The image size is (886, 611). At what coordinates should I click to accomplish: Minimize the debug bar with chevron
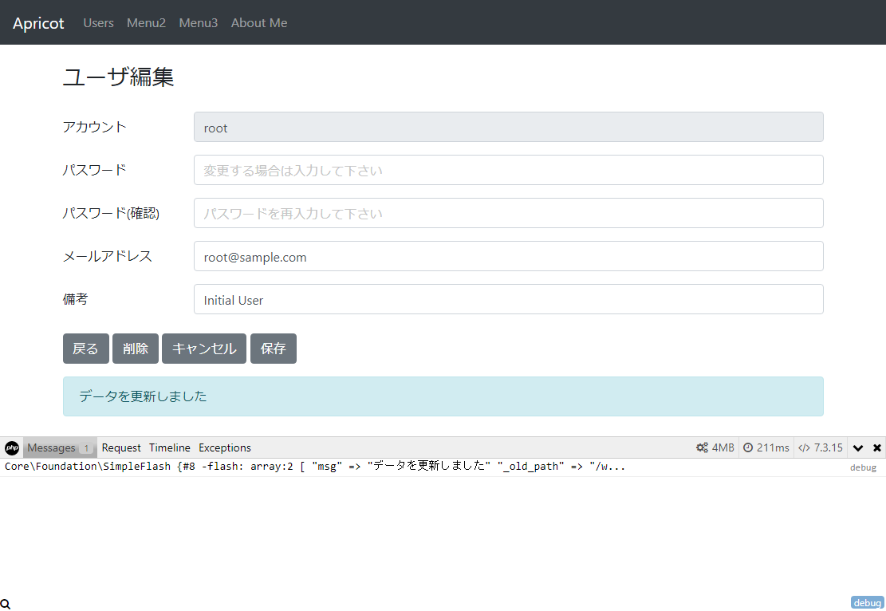pyautogui.click(x=858, y=447)
